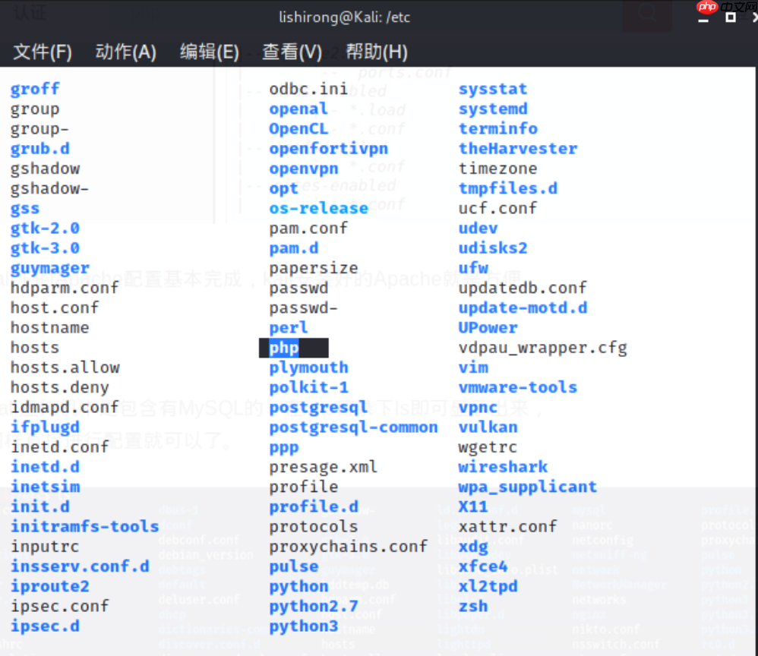Viewport: 758px width, 656px height.
Task: Click the papersize file entry
Action: coord(314,268)
